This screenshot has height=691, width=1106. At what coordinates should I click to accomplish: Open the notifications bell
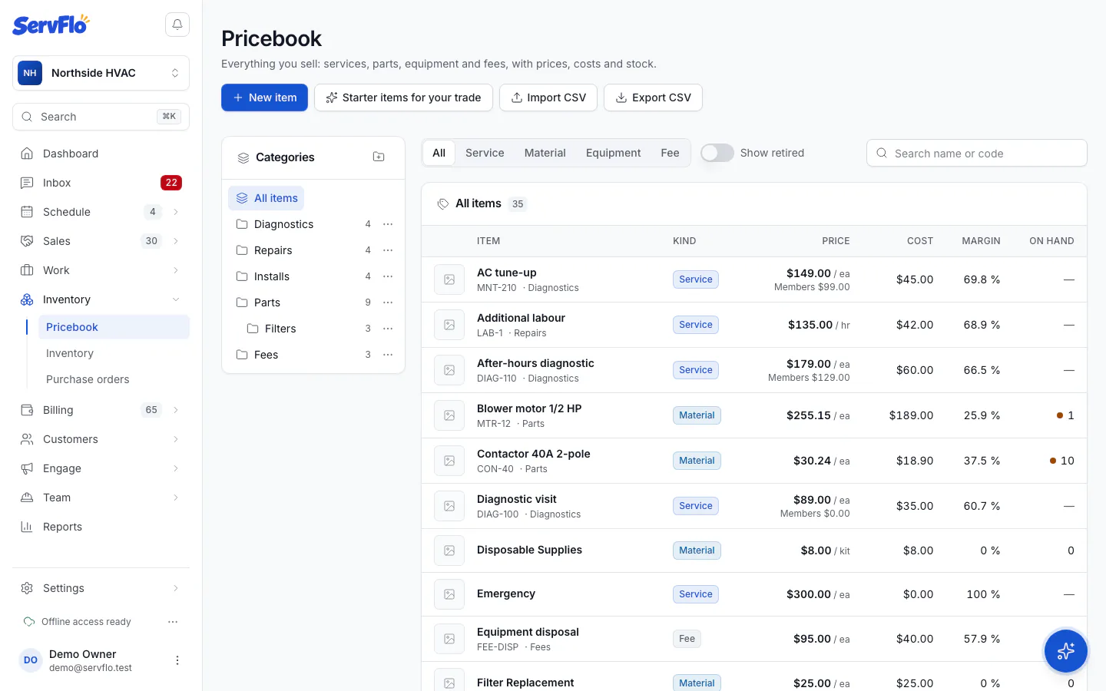(177, 25)
